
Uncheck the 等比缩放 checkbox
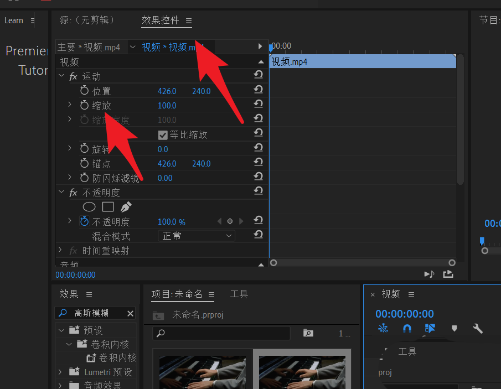pyautogui.click(x=163, y=135)
